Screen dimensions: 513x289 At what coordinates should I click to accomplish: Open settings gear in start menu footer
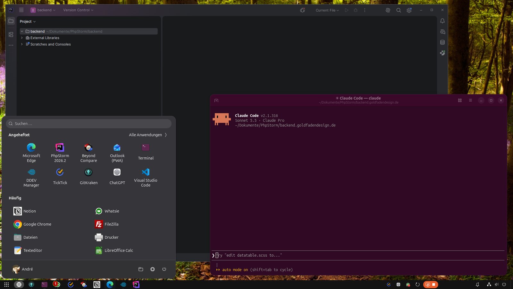153,269
